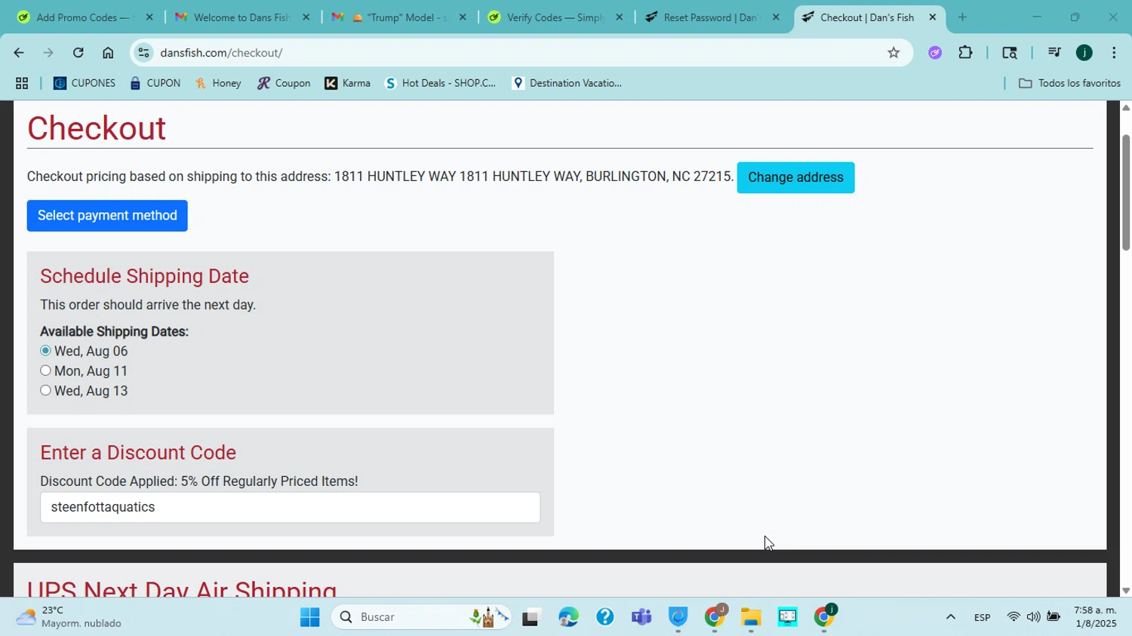View site information icon in address bar
Image resolution: width=1132 pixels, height=636 pixels.
pos(143,53)
